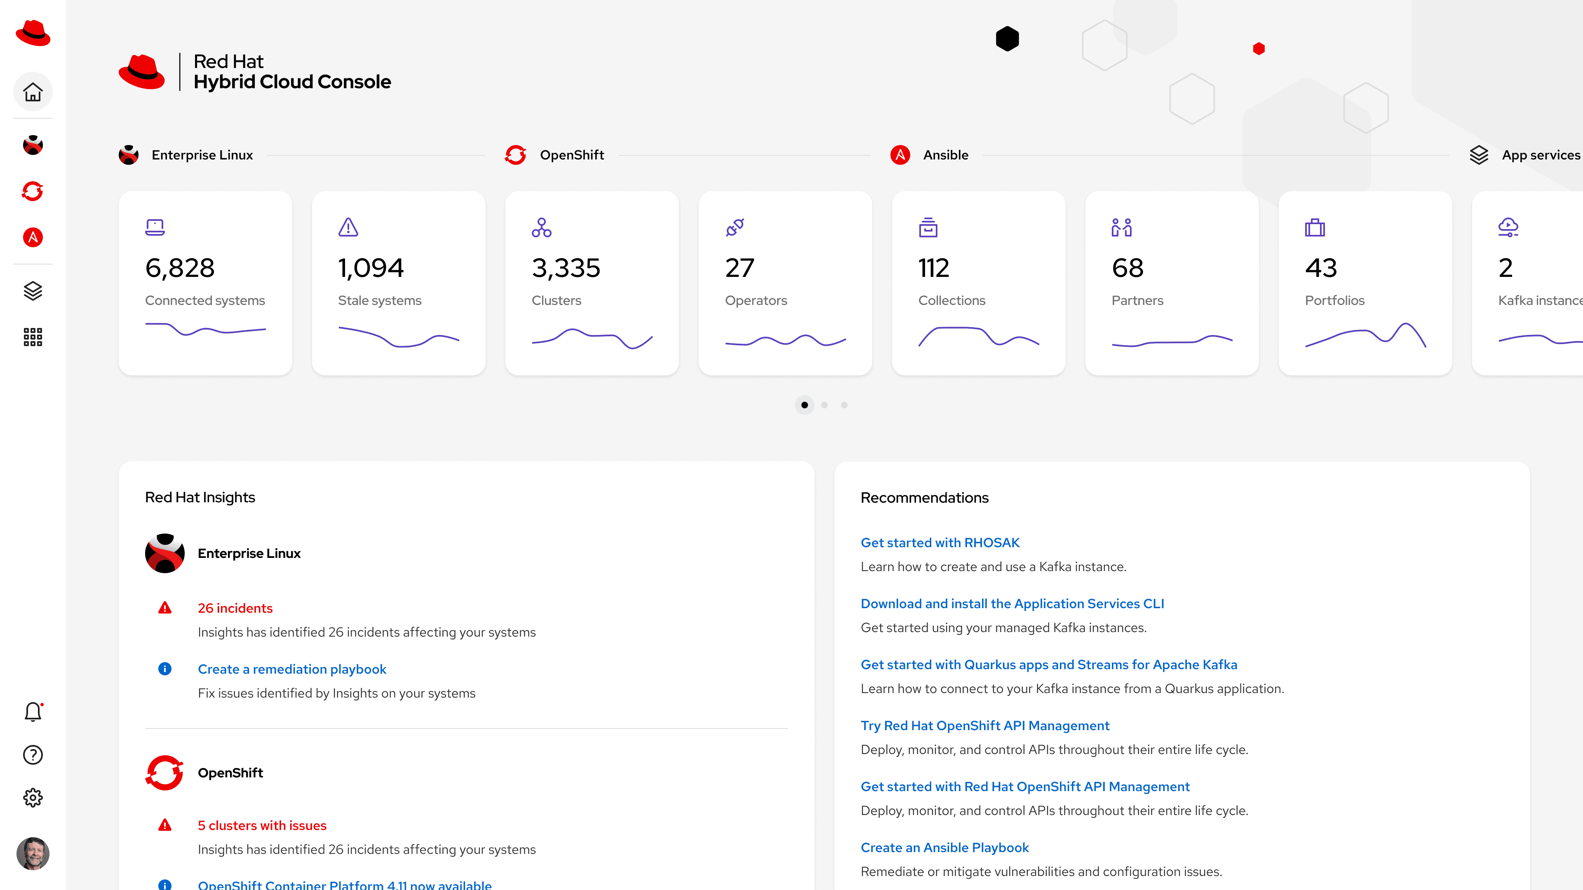The height and width of the screenshot is (890, 1583).
Task: Open the all apps grid icon in sidebar
Action: pos(33,337)
